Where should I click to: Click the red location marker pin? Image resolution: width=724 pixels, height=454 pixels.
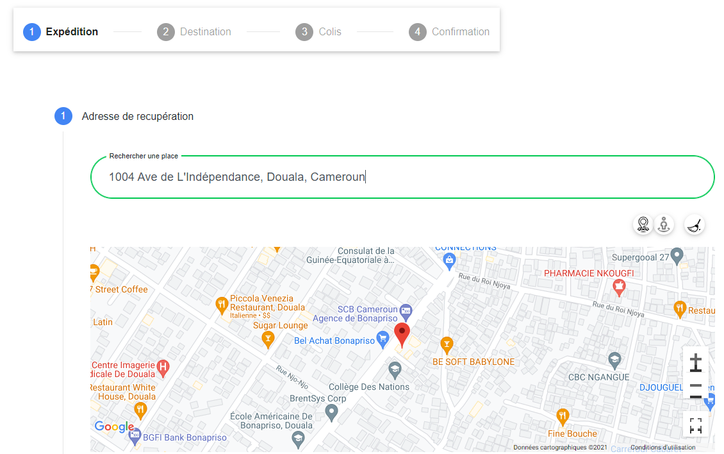(402, 335)
